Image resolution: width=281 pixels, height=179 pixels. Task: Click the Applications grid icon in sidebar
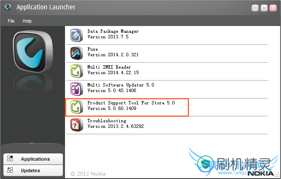point(10,159)
